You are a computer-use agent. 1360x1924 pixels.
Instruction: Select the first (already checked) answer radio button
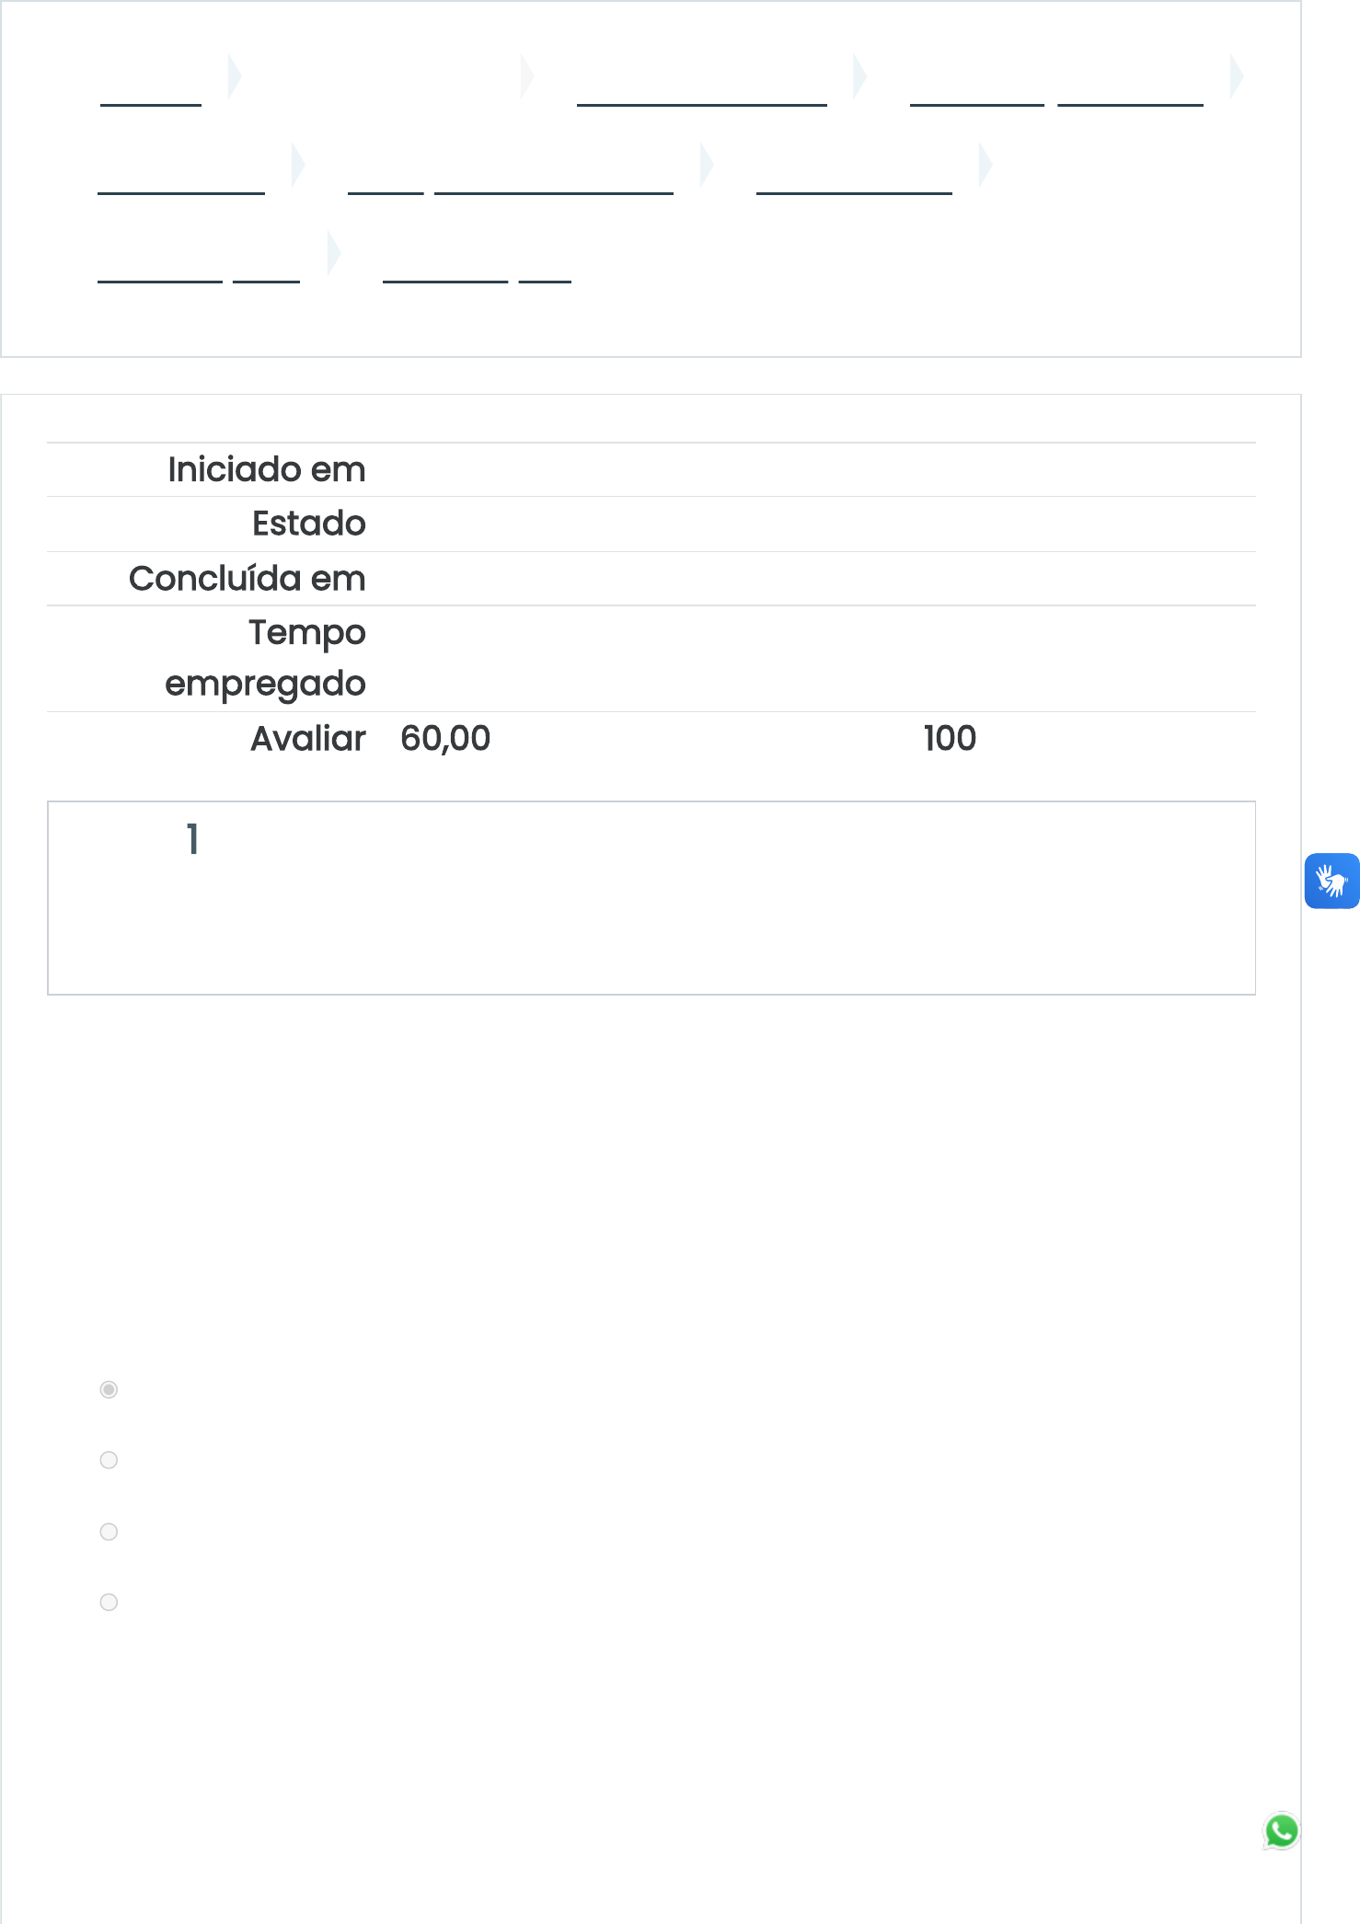(109, 1389)
